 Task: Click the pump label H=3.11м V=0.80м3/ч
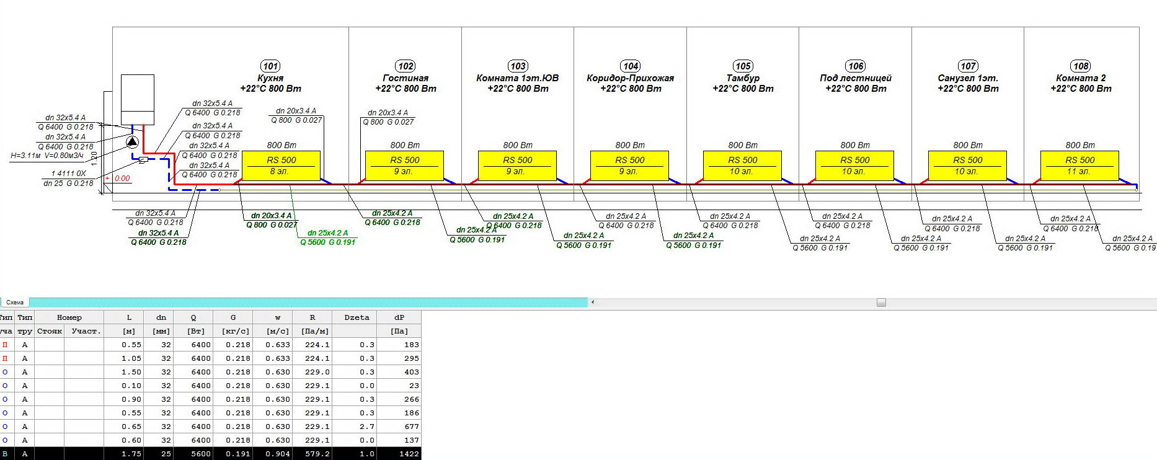tap(47, 156)
